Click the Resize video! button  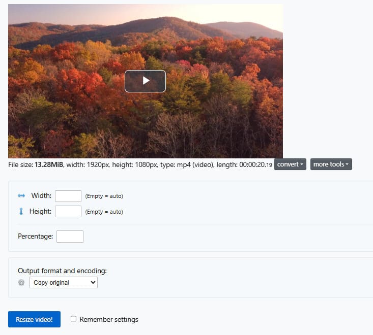[34, 319]
